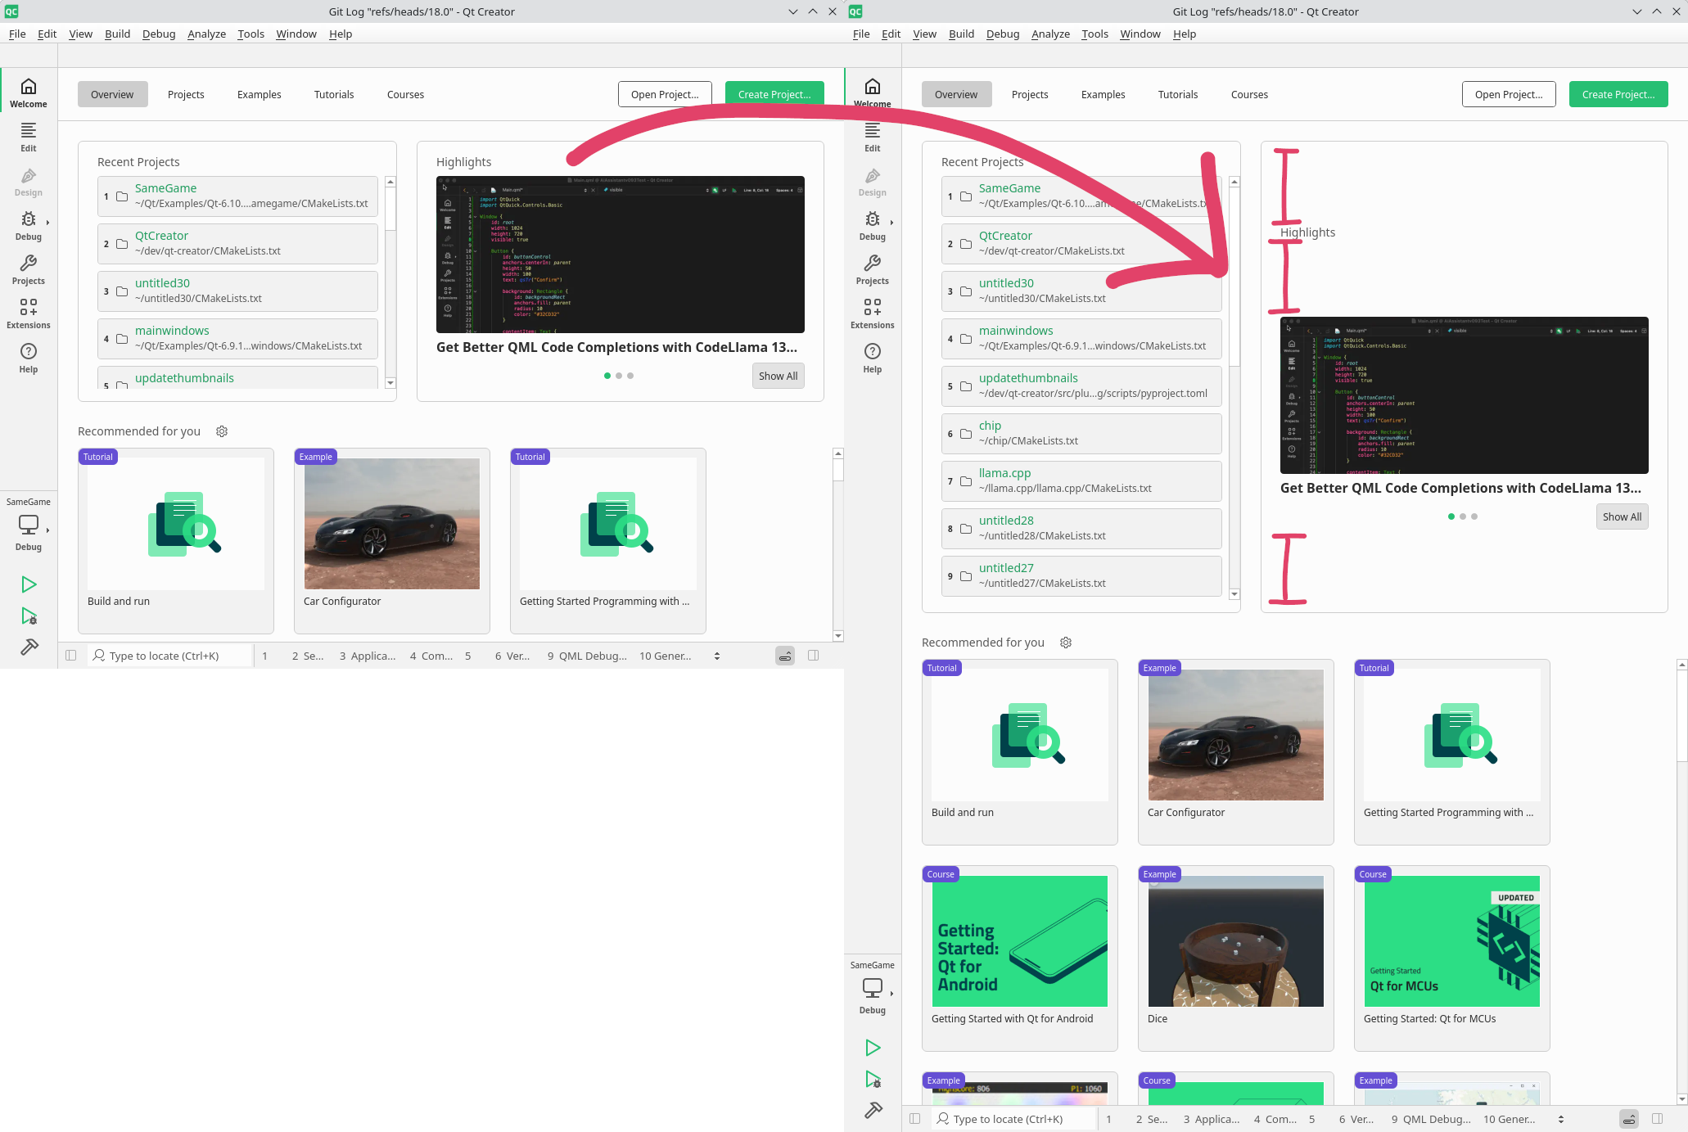
Task: Click Create Project button in right window
Action: coord(1618,94)
